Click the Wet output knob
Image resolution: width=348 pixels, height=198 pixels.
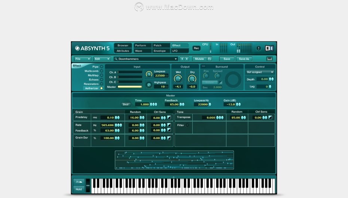pyautogui.click(x=178, y=78)
